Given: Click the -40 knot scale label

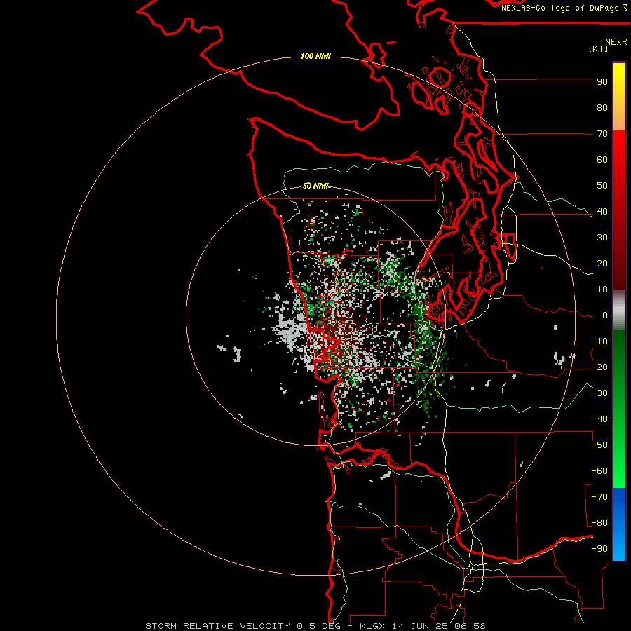Looking at the screenshot, I should tap(599, 419).
